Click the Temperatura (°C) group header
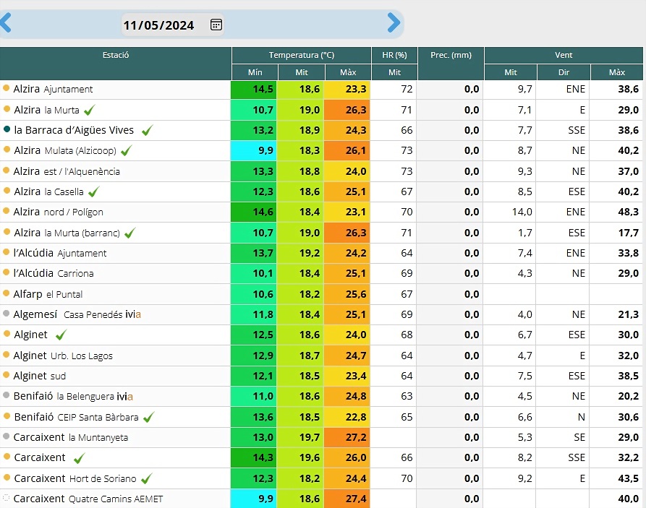 302,55
